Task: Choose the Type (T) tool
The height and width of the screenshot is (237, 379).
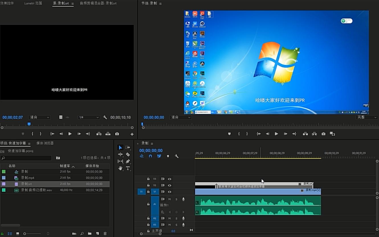Action: click(128, 168)
